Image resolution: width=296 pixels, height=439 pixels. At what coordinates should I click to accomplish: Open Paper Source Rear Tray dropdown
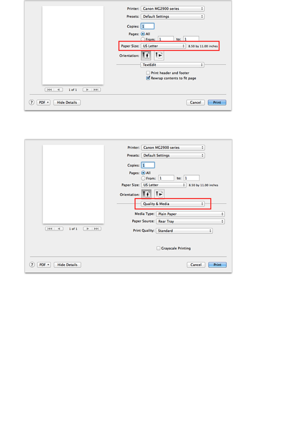coord(190,221)
